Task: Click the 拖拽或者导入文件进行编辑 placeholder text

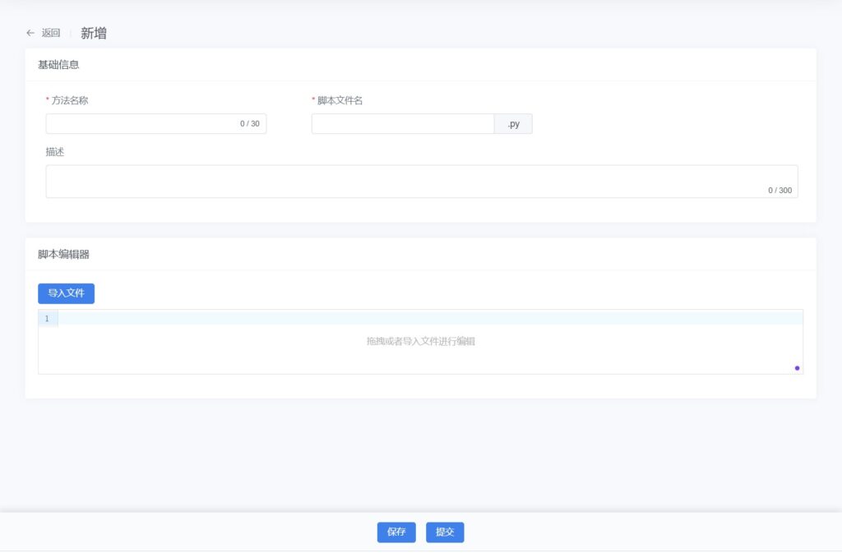Action: click(420, 341)
